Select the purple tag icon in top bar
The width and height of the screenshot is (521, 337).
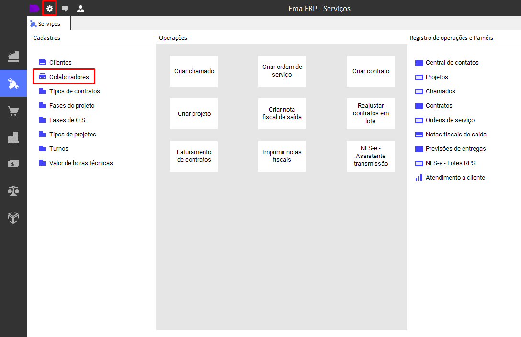[x=34, y=9]
